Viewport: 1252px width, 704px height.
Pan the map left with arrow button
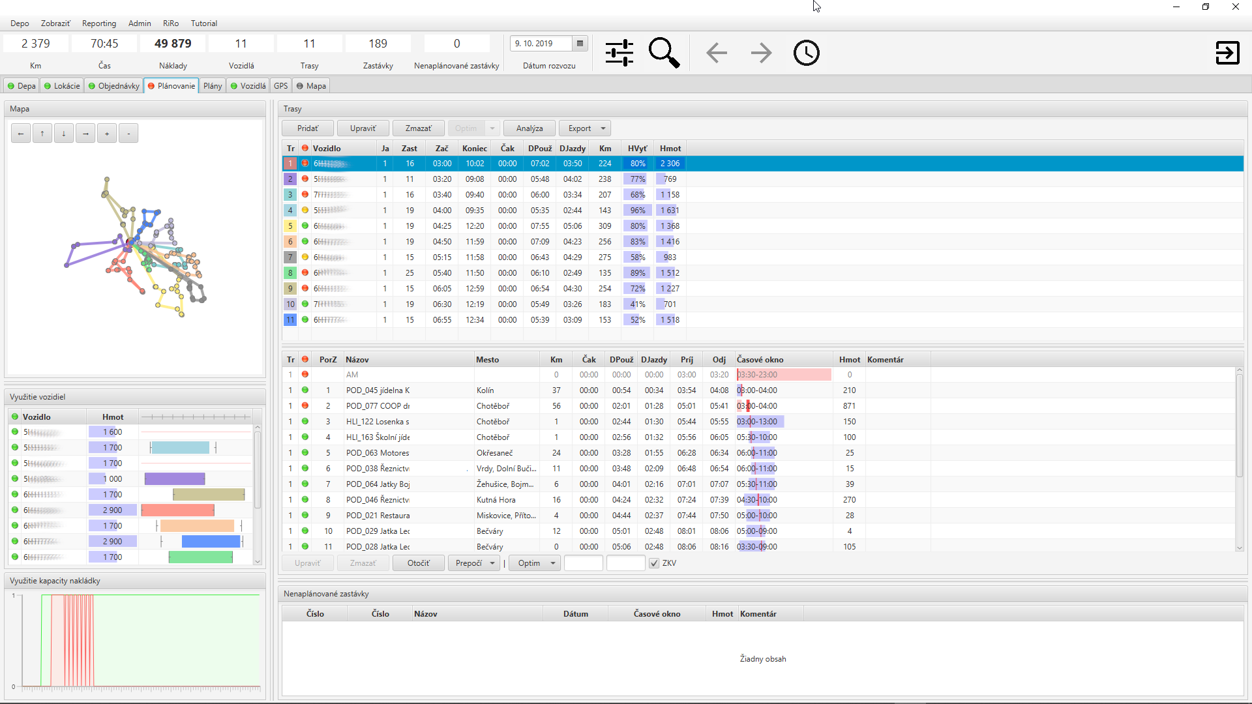point(21,134)
